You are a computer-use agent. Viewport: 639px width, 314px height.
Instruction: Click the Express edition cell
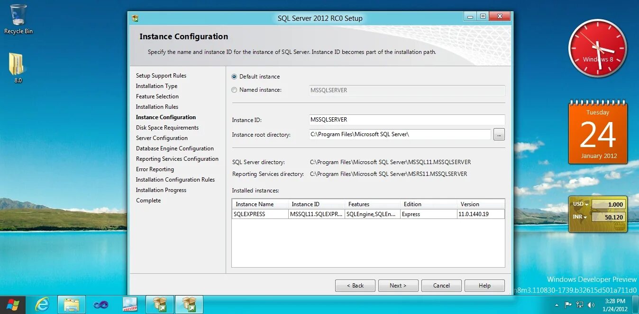pyautogui.click(x=429, y=214)
